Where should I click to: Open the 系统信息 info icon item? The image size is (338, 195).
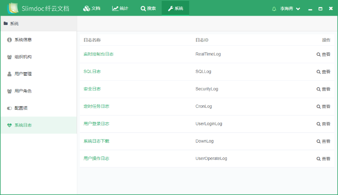click(x=23, y=40)
